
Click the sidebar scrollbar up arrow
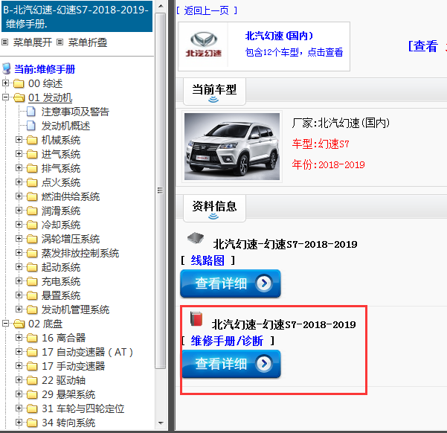pyautogui.click(x=161, y=6)
